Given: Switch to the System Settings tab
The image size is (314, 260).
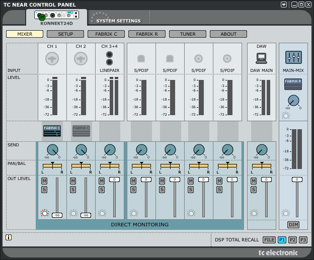Looking at the screenshot, I should coord(118,21).
